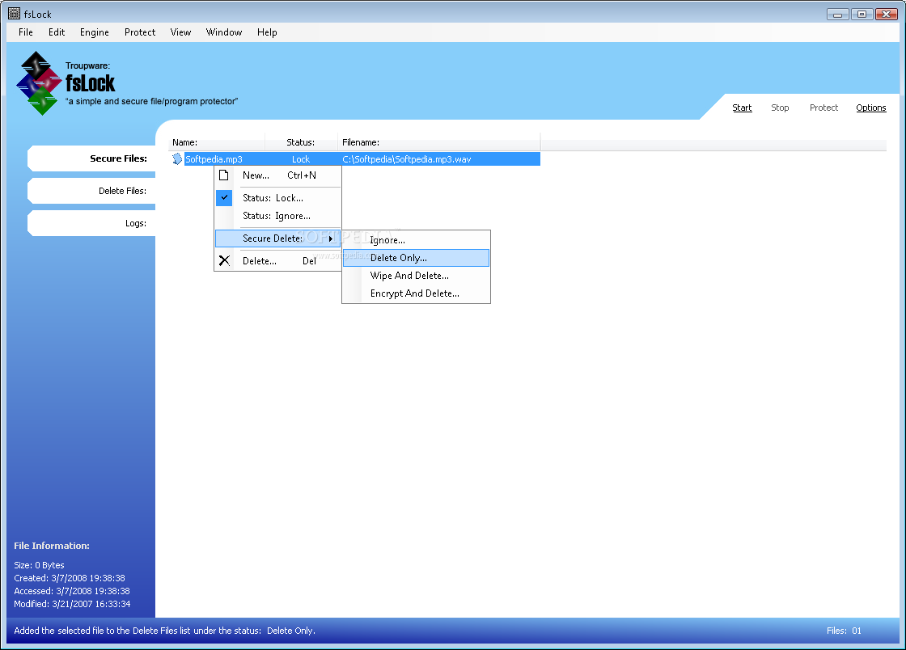Choose Encrypt And Delete... option

pos(416,293)
